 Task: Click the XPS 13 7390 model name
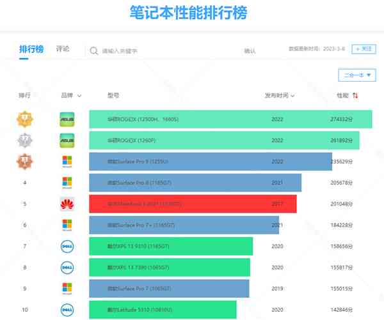[x=138, y=268]
